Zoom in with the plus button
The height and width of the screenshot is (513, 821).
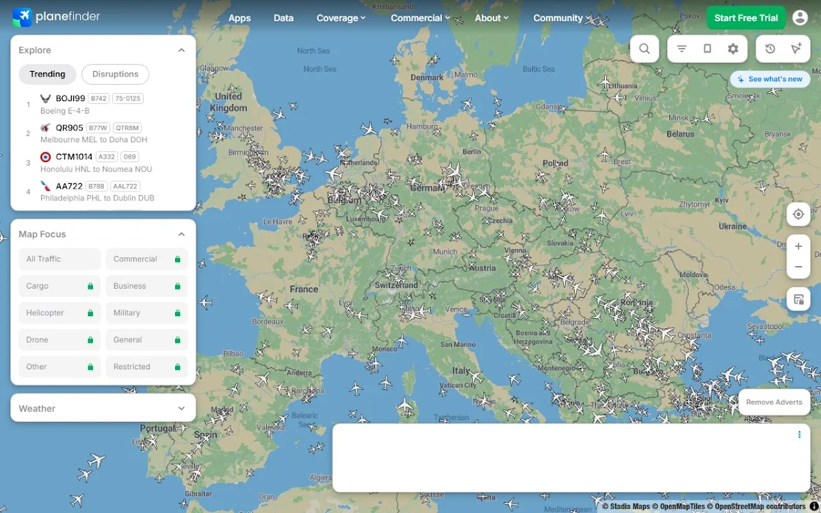pos(798,246)
